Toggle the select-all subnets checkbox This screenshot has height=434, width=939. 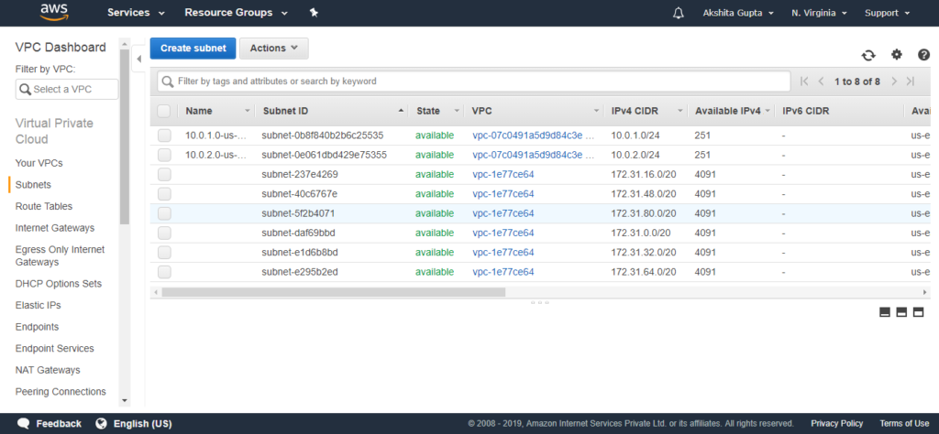coord(164,111)
